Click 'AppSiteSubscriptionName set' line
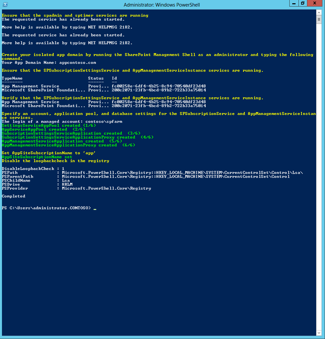This screenshot has width=325, height=339. pyautogui.click(x=37, y=157)
